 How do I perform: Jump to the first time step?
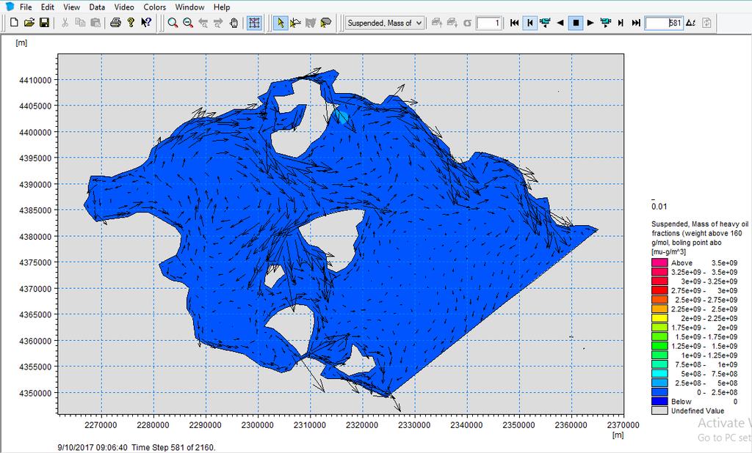(515, 23)
